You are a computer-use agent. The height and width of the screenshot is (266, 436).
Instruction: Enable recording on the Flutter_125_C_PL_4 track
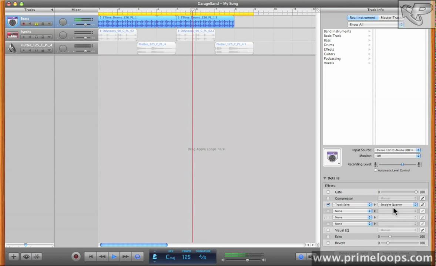tap(24, 50)
